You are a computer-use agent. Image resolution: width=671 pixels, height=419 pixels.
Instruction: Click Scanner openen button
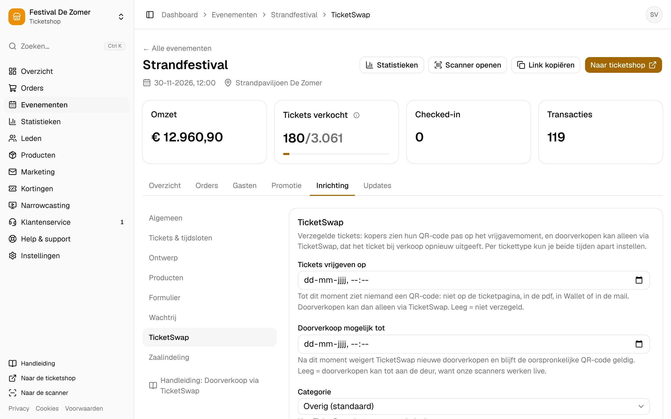[467, 65]
